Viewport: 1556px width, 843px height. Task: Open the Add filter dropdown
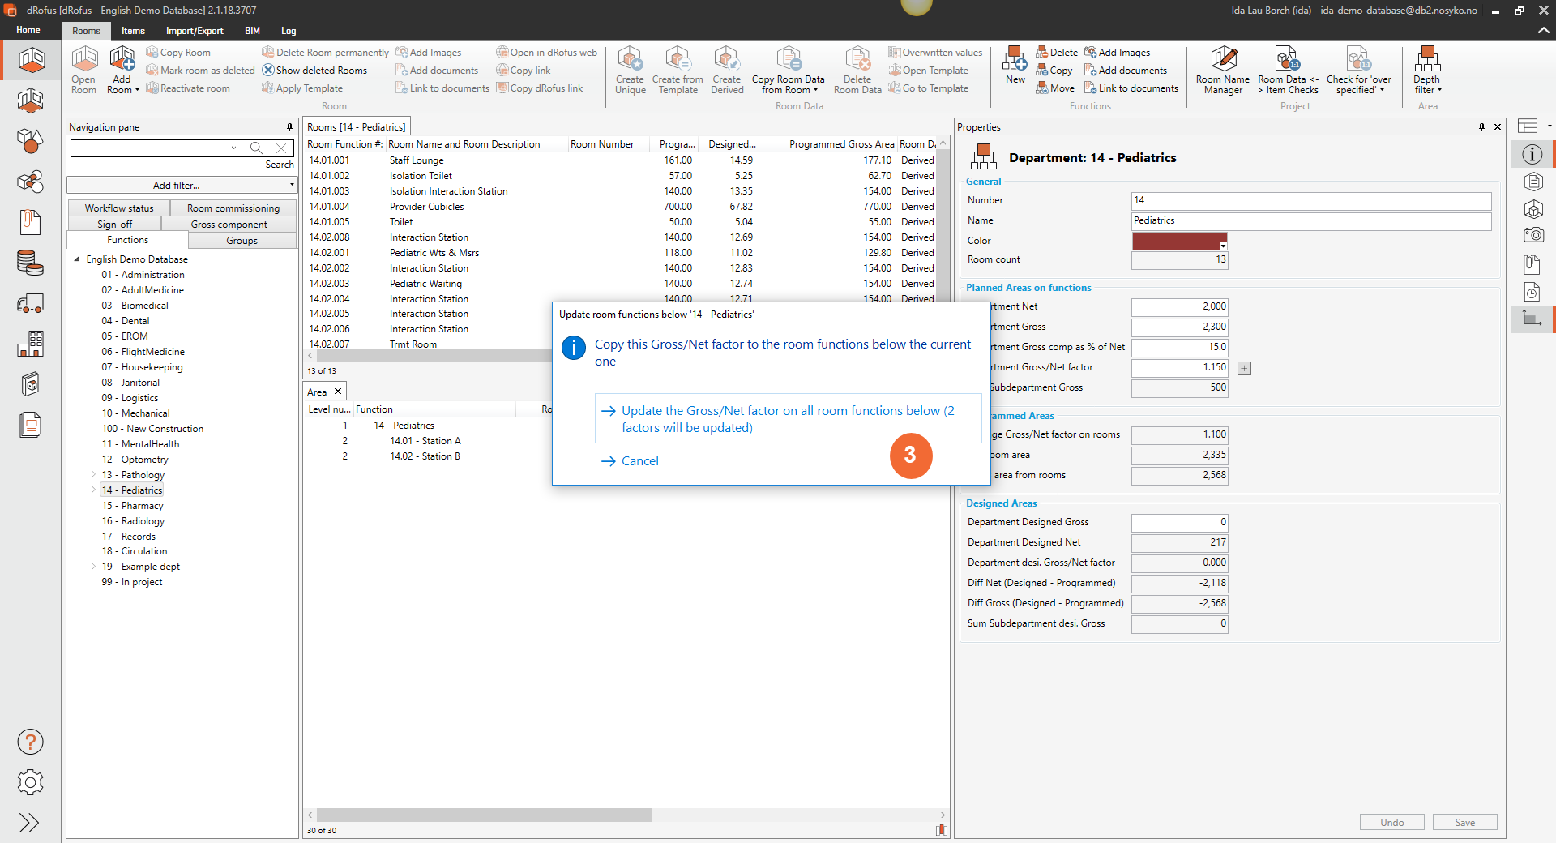pyautogui.click(x=182, y=186)
